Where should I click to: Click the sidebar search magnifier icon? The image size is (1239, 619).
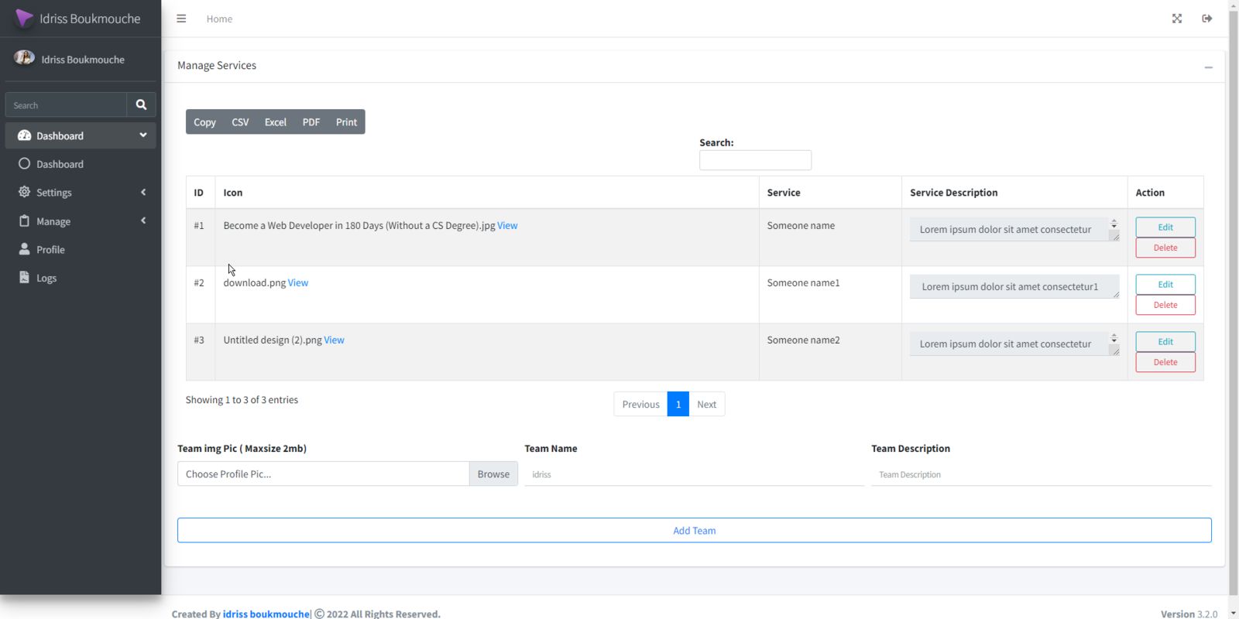141,104
